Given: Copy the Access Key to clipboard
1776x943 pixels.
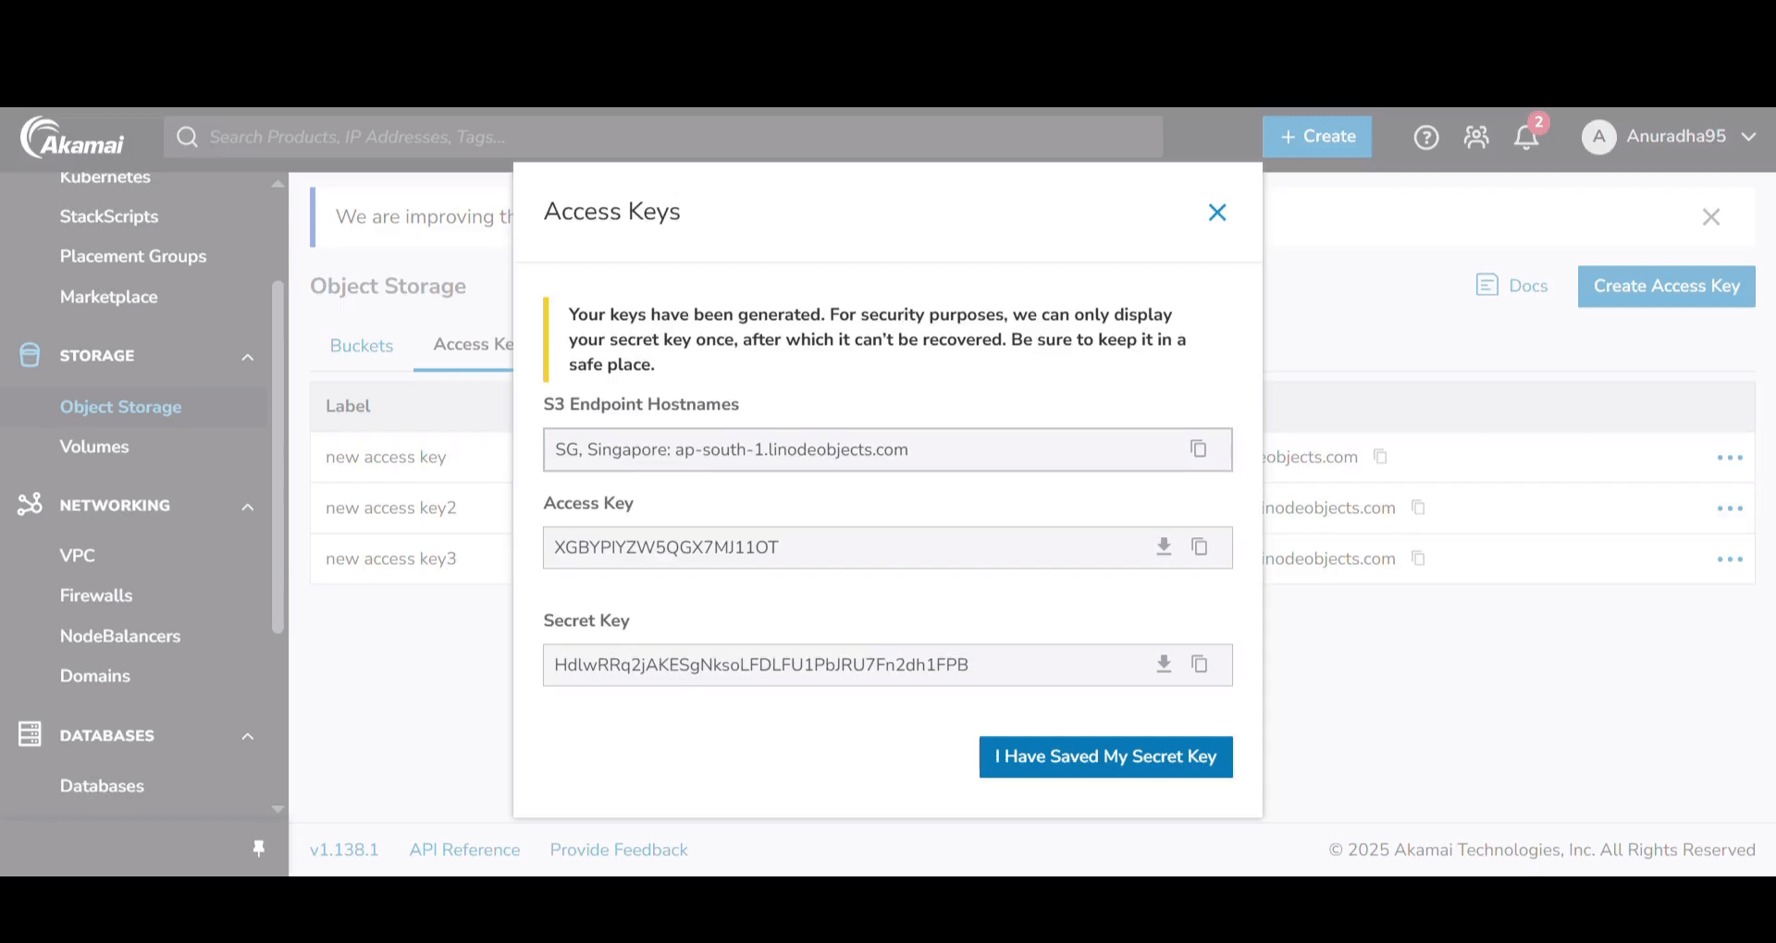Looking at the screenshot, I should pos(1200,546).
